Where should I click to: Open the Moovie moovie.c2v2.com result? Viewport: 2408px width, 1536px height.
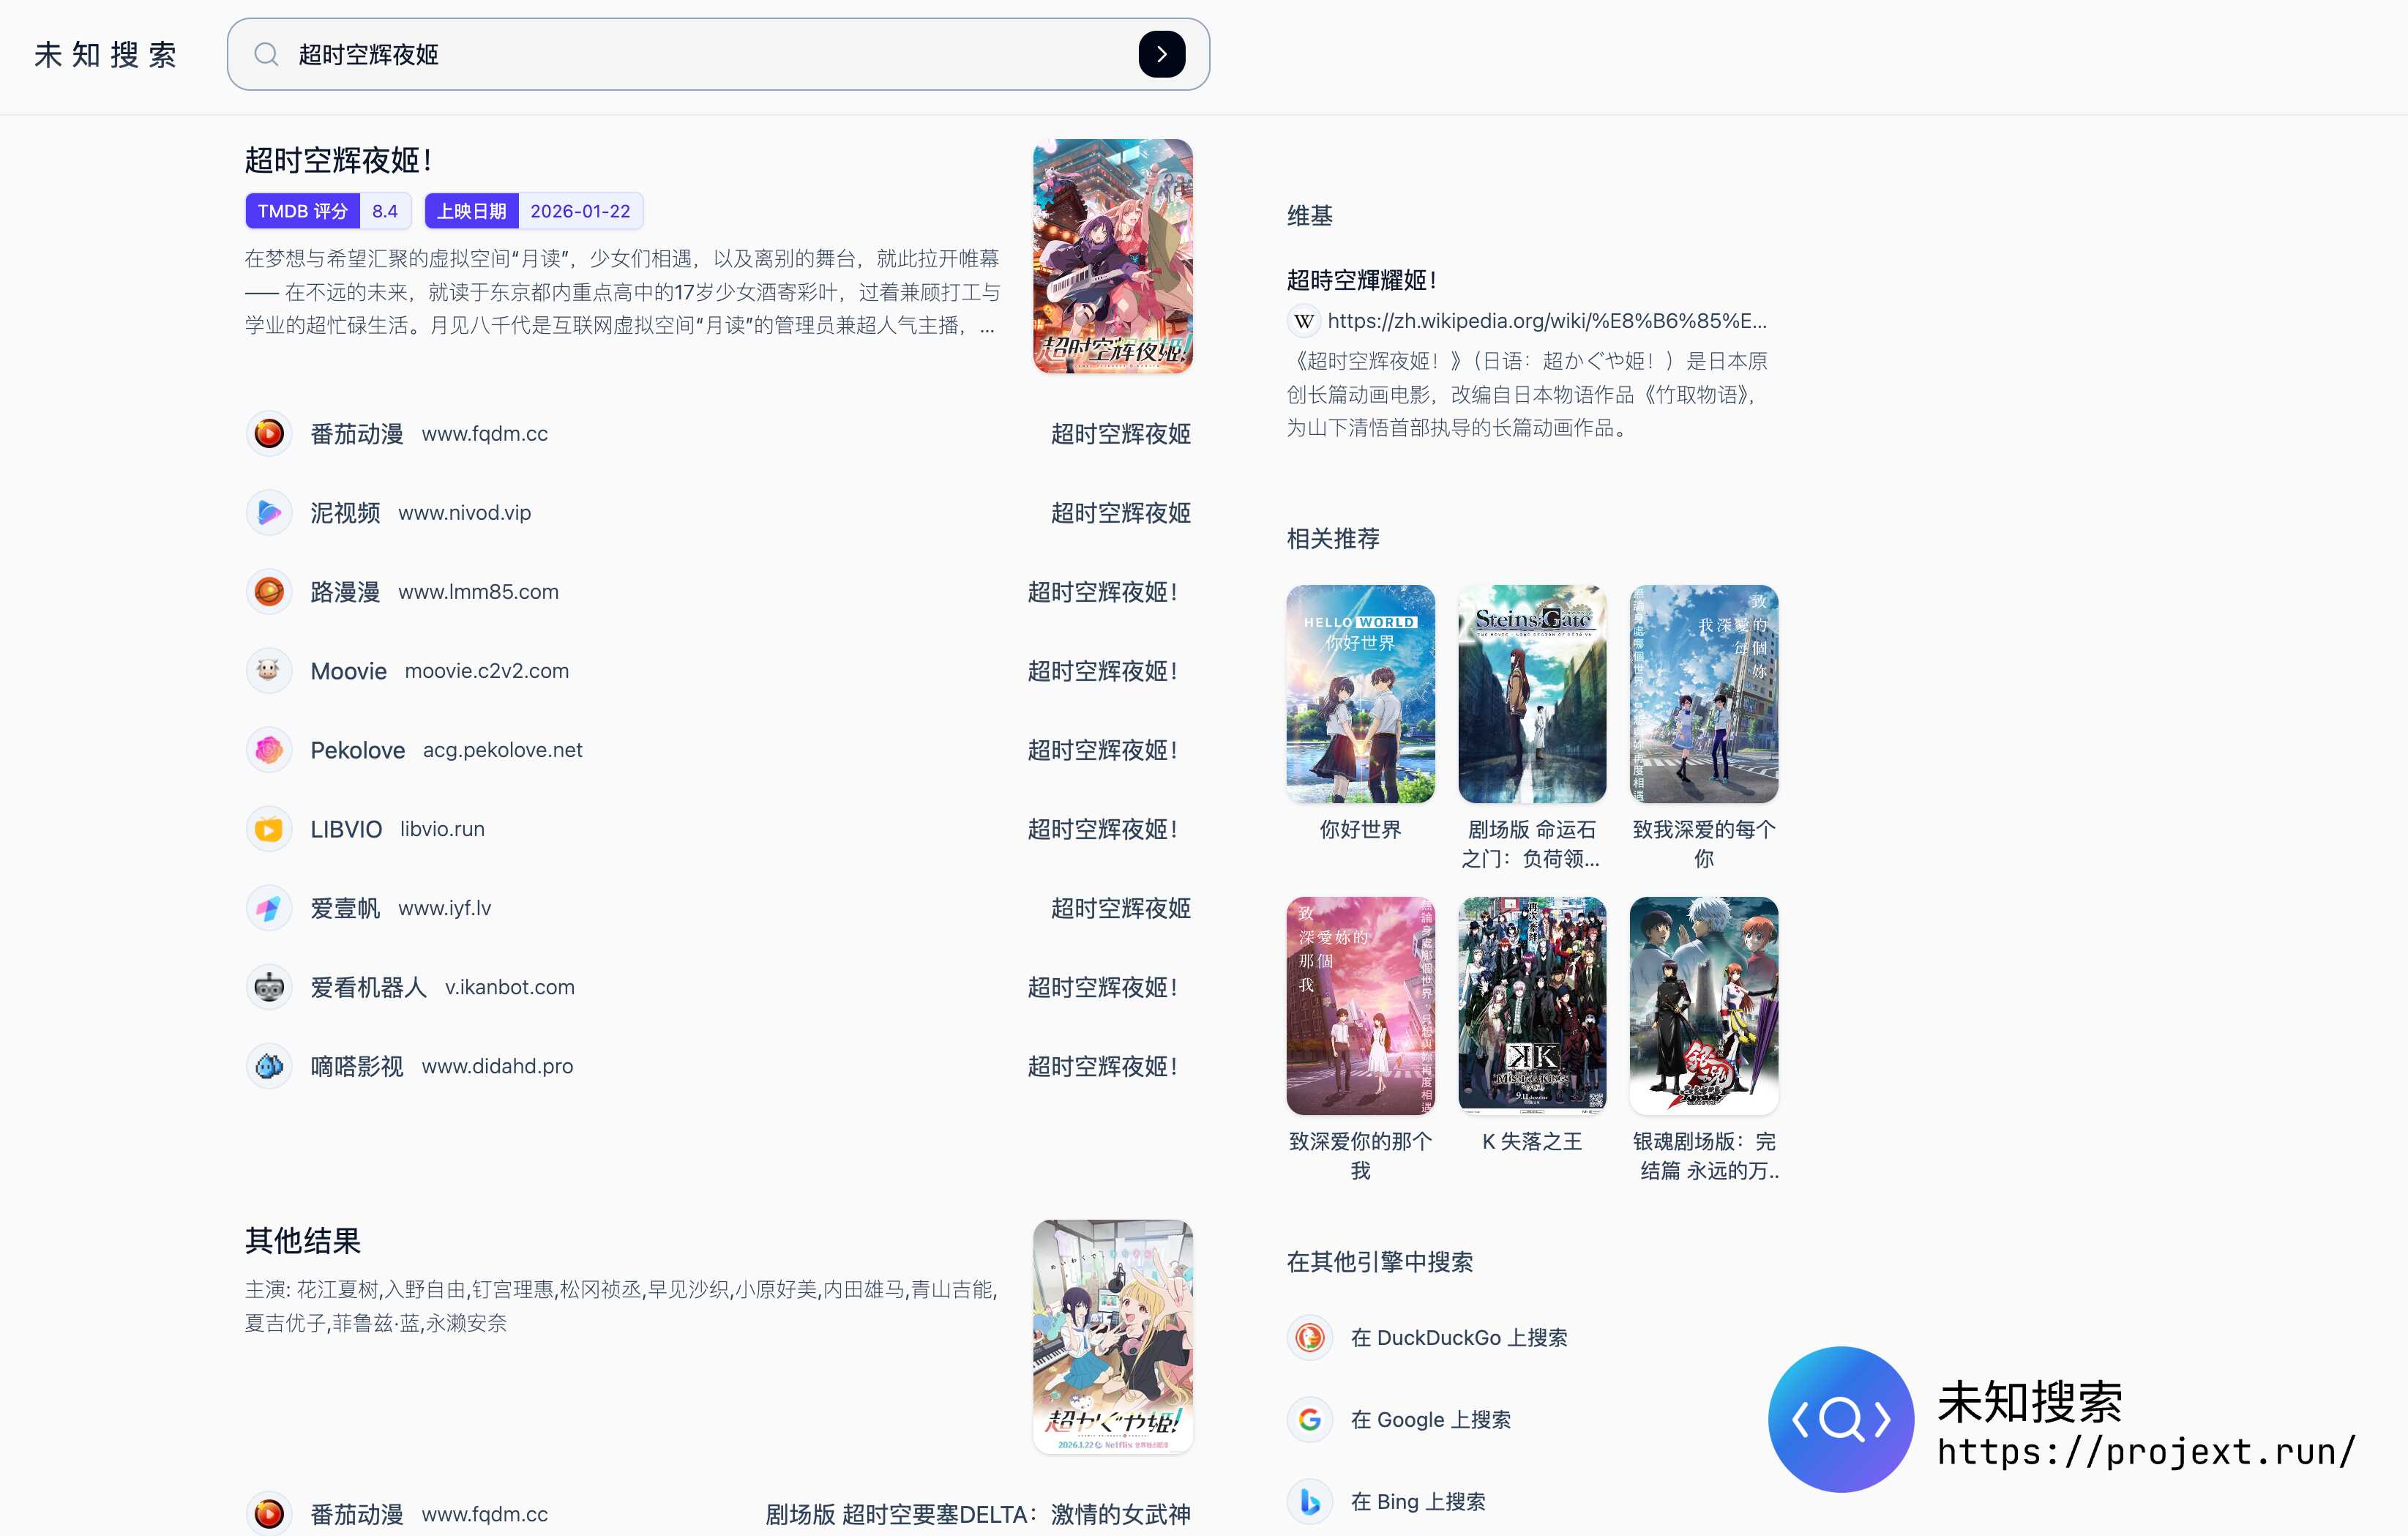click(718, 671)
